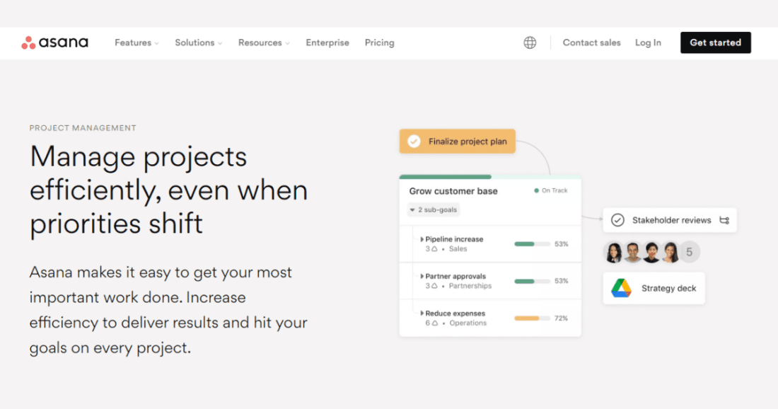
Task: Click the Sales team label
Action: click(x=458, y=249)
